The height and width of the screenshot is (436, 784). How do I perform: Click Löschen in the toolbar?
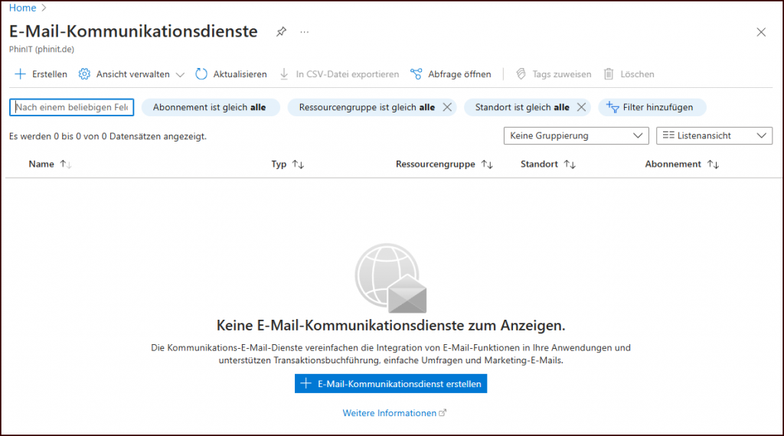point(629,74)
